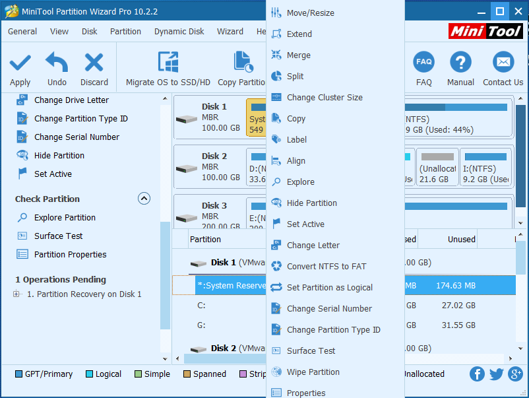Open the General menu

tap(22, 32)
